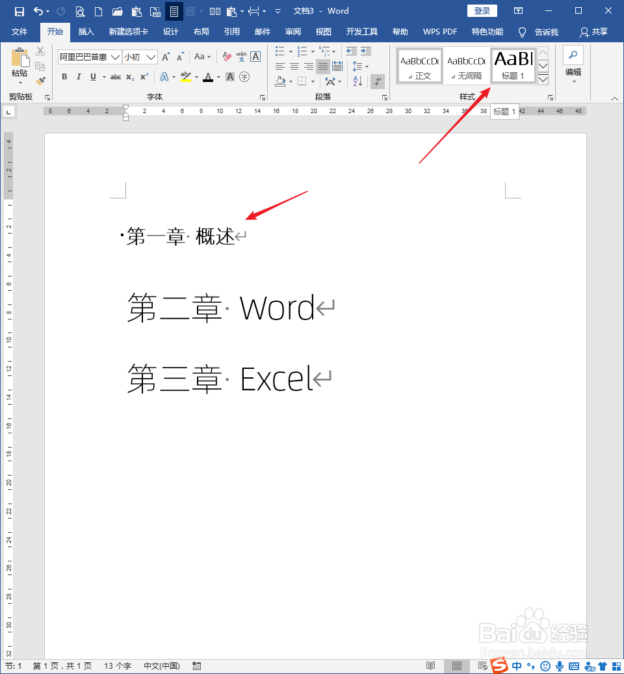Toggle subscript formatting
Viewport: 624px width, 674px height.
(130, 77)
